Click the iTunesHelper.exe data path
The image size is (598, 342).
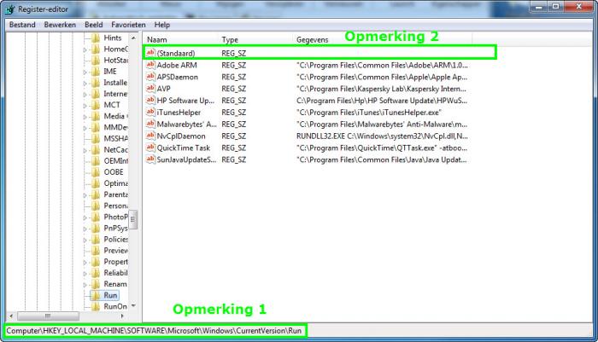click(x=369, y=113)
